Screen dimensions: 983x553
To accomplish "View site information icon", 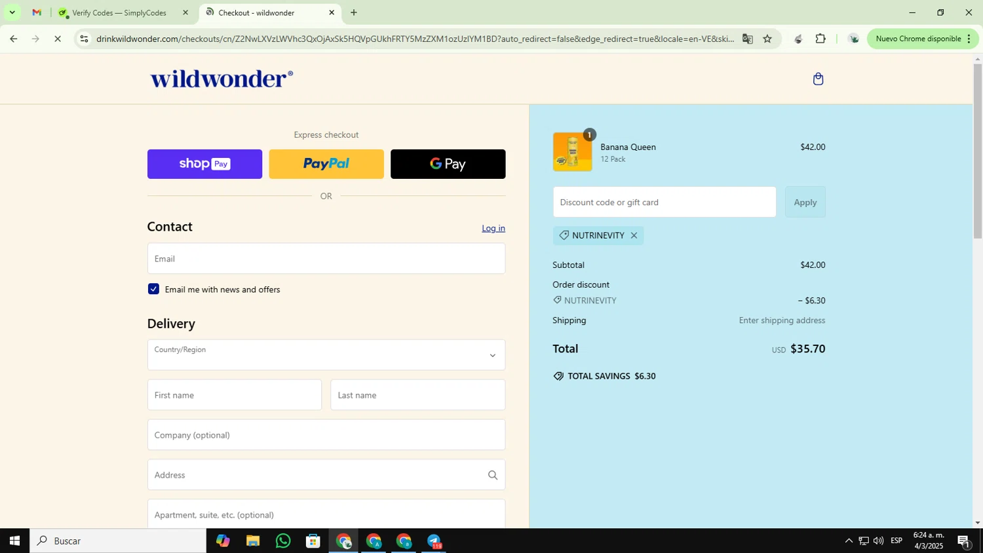I will click(x=84, y=39).
